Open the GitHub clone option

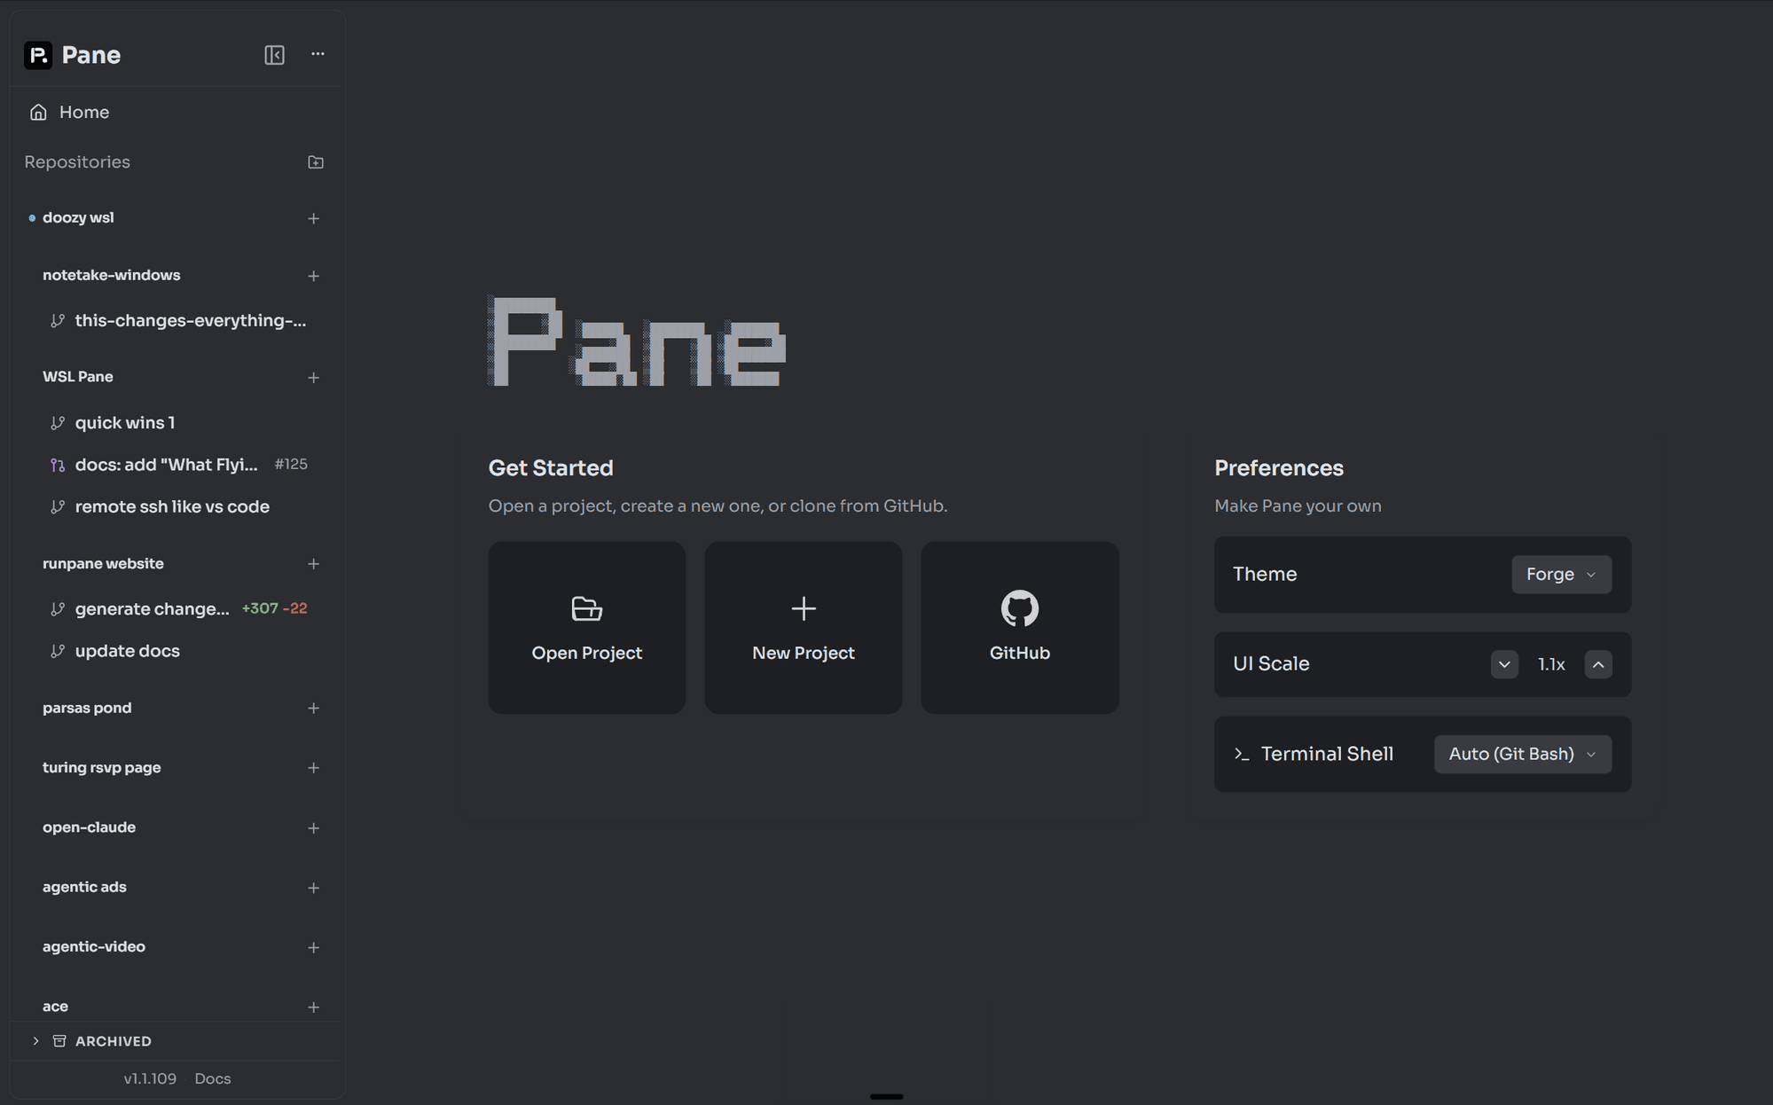tap(1019, 628)
